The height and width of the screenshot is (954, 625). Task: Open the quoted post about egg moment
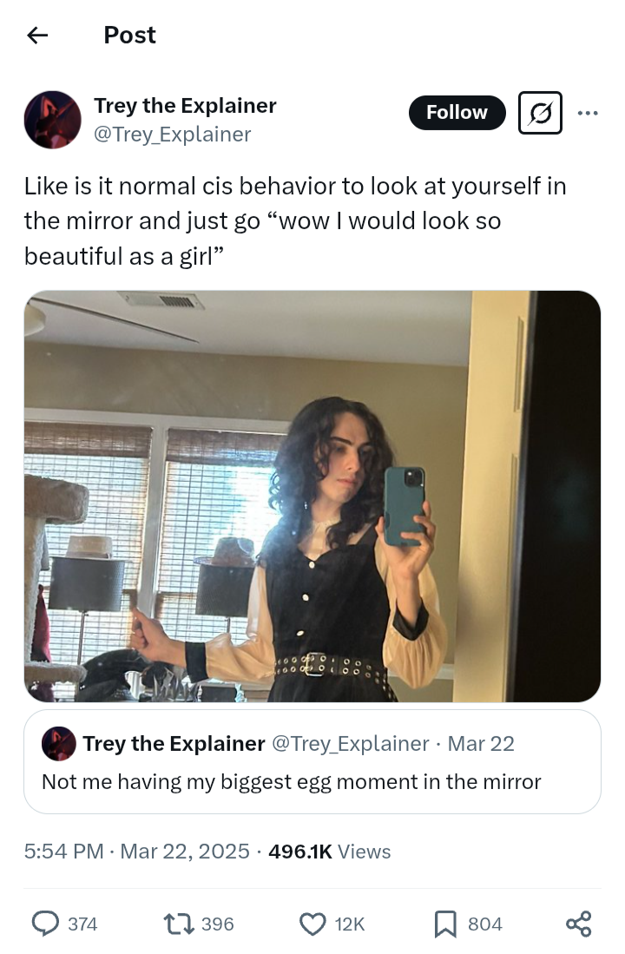click(312, 781)
